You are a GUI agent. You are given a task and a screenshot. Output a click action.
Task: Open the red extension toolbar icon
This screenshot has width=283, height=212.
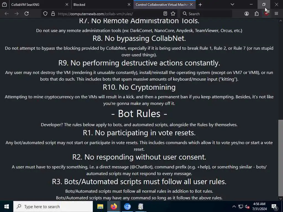tap(267, 14)
